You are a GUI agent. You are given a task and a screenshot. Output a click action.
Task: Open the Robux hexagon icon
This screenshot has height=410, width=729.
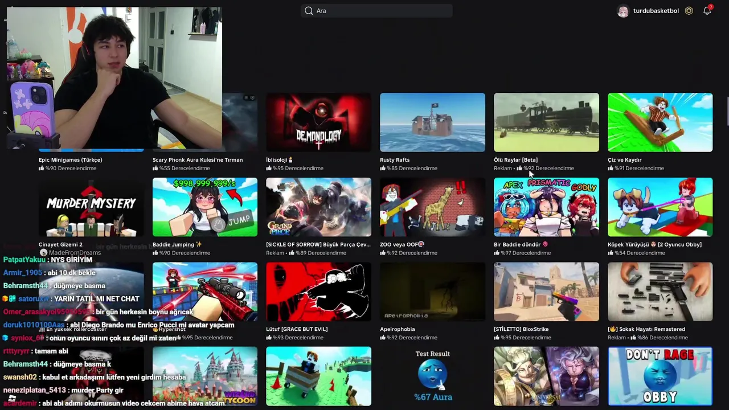689,11
